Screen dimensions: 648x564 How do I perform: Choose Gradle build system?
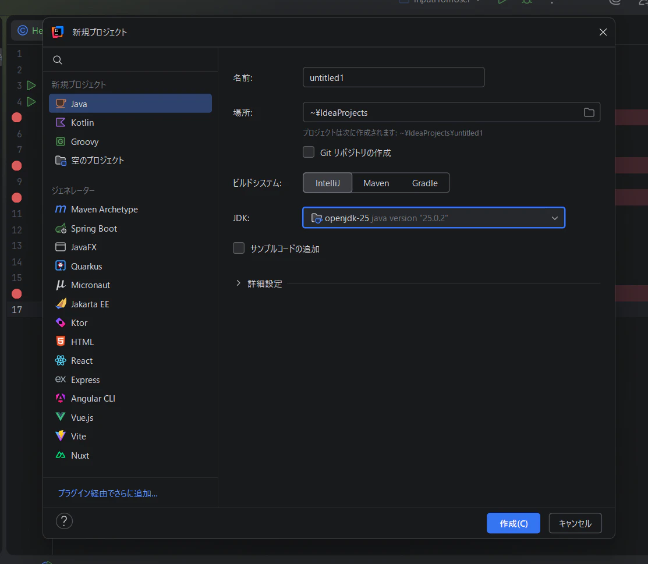point(425,183)
